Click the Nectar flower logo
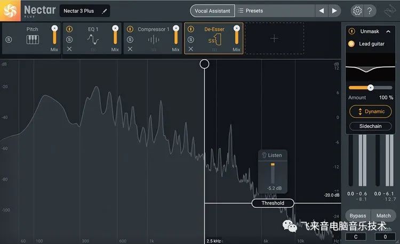The width and height of the screenshot is (400, 244). (10, 11)
